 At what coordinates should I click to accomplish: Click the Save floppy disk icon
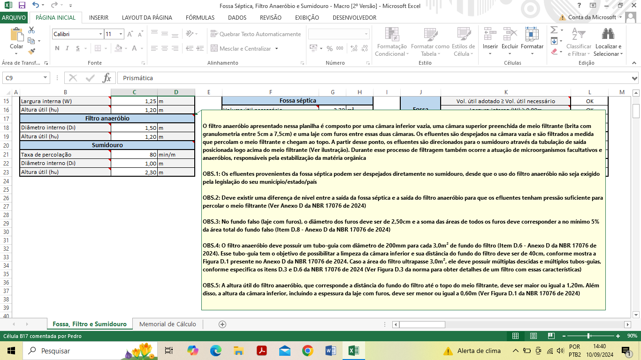click(x=22, y=6)
